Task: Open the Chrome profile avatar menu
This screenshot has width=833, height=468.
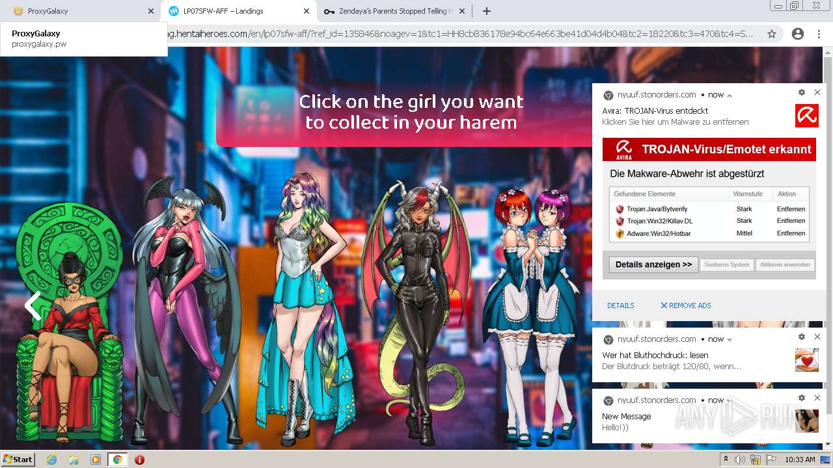Action: click(x=797, y=34)
